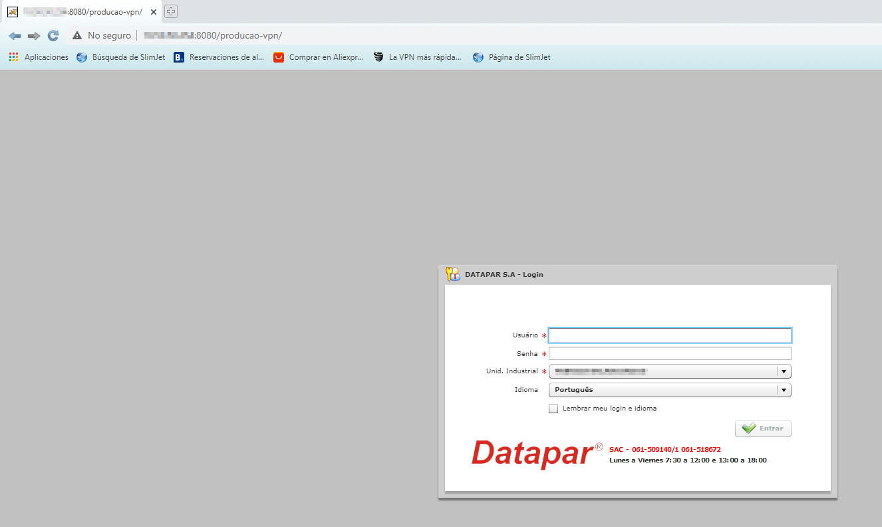This screenshot has width=882, height=527.
Task: Click the browser back arrow
Action: (15, 36)
